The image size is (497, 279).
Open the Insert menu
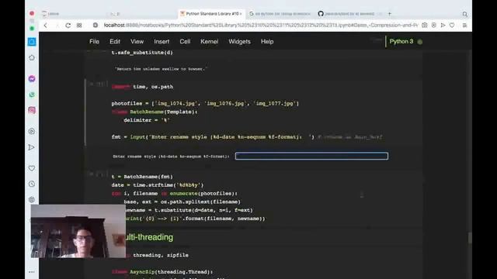coord(162,41)
